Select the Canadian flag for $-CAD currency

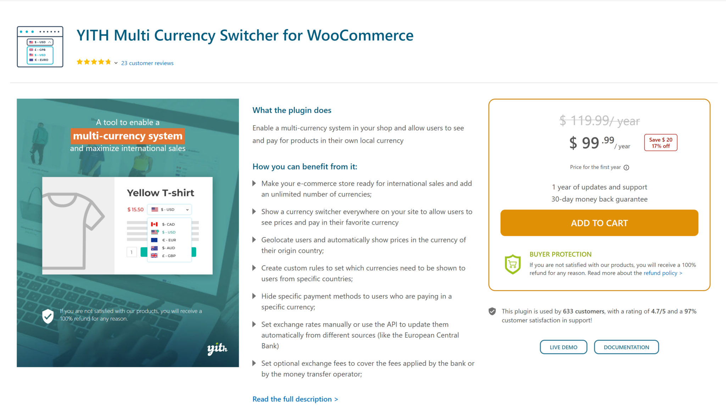(x=155, y=224)
